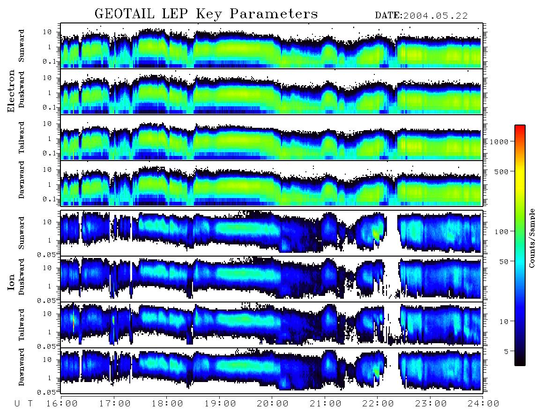535x412 pixels.
Task: Click the "20:00" time tick label
Action: [x=273, y=404]
